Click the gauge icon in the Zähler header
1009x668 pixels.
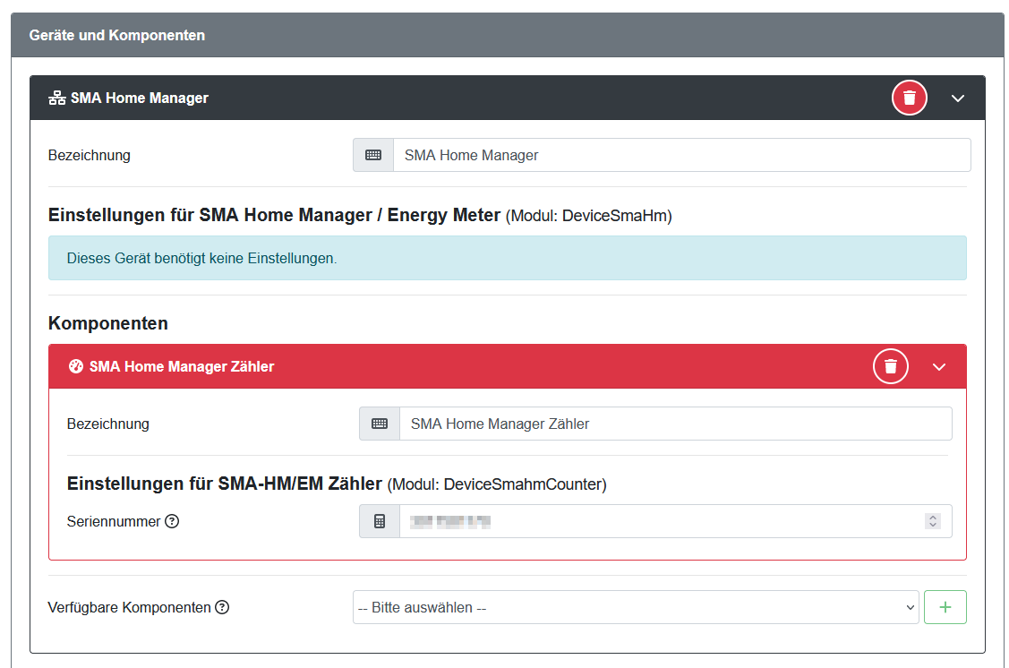point(76,366)
